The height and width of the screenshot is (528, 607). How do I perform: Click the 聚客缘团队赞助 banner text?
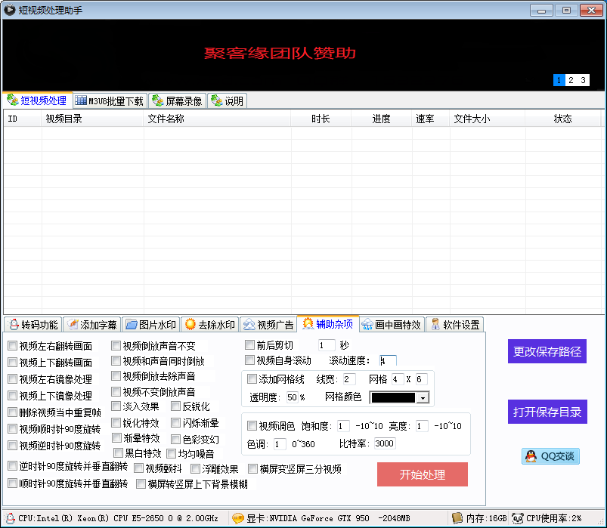280,53
